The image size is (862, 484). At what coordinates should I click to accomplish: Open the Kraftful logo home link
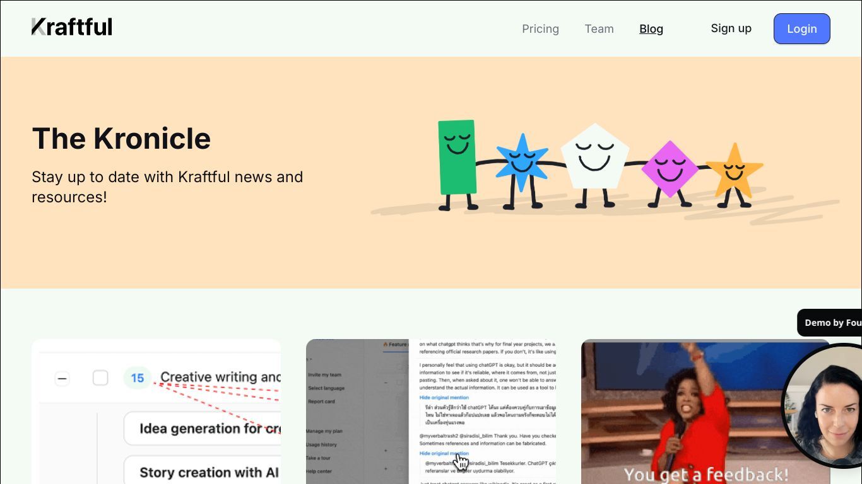tap(72, 27)
